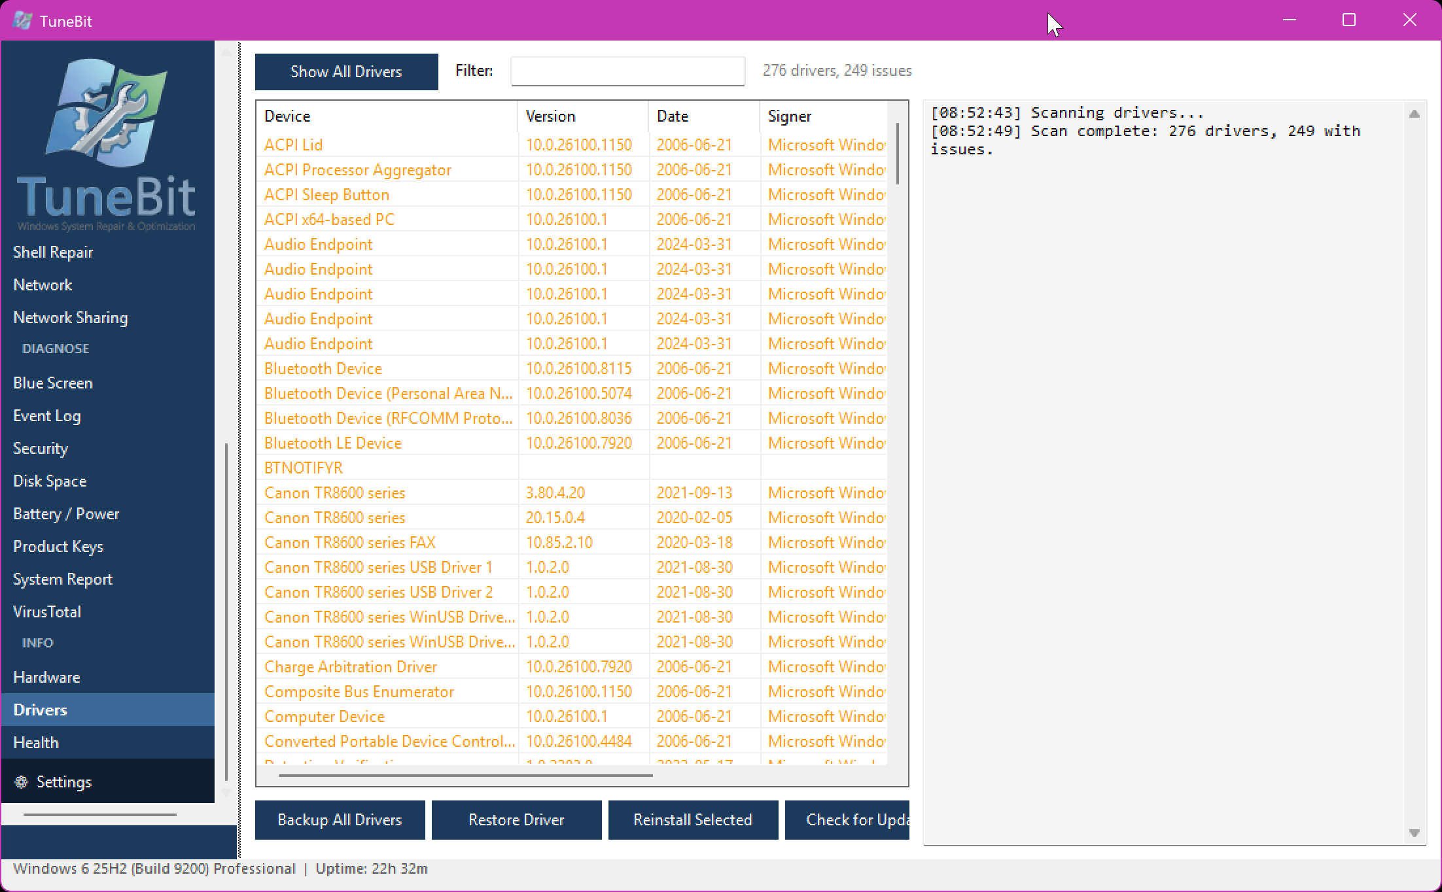Click the TuneBit wrench logo in sidebar
The width and height of the screenshot is (1442, 892).
(106, 112)
